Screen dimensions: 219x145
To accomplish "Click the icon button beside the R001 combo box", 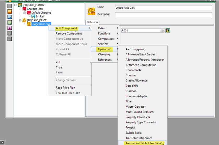I will tap(168, 31).
